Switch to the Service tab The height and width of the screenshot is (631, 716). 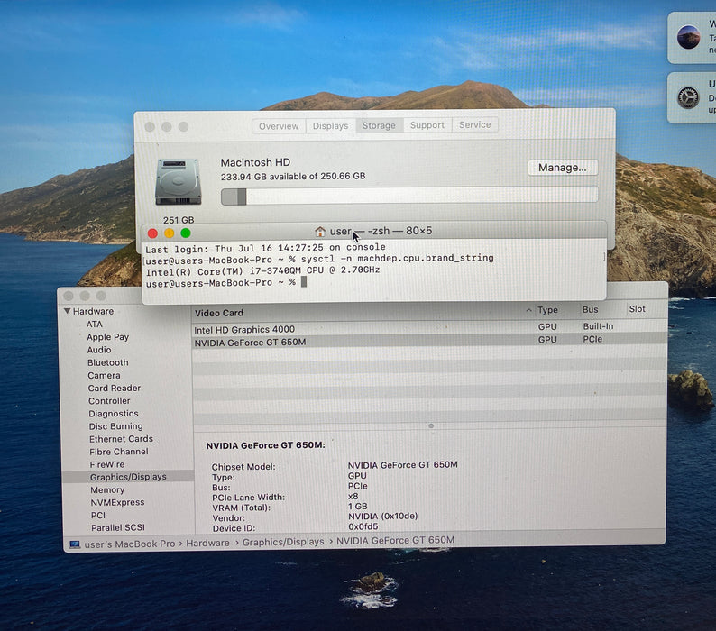click(475, 124)
